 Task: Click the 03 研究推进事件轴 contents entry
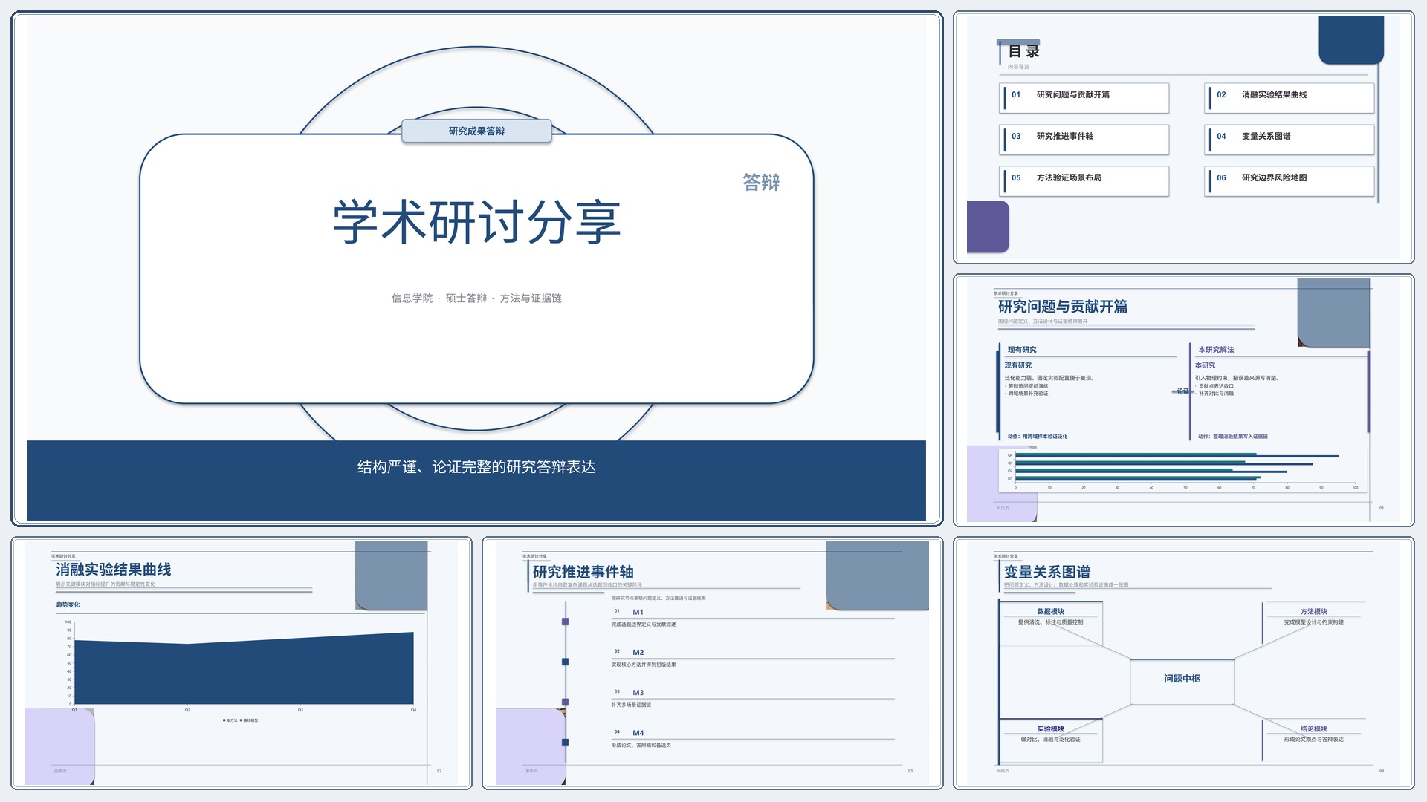(1084, 140)
